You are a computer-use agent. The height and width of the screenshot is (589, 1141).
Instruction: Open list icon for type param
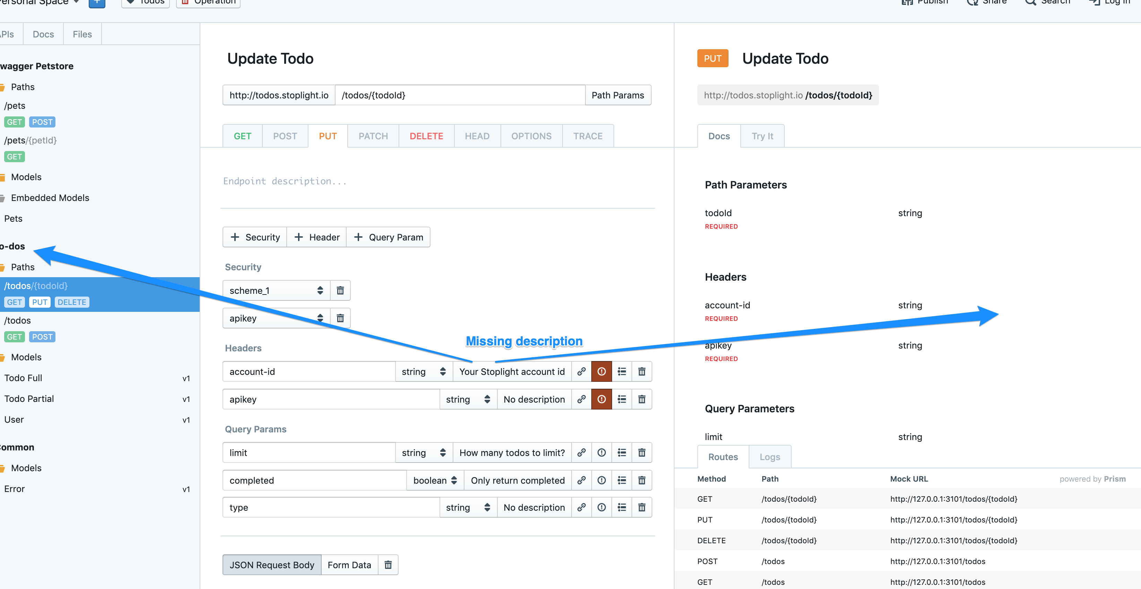621,508
